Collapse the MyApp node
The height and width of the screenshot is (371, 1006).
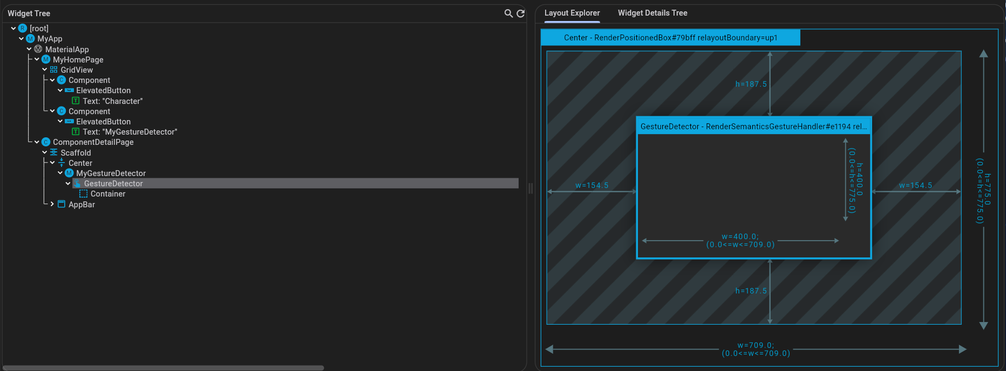[21, 39]
